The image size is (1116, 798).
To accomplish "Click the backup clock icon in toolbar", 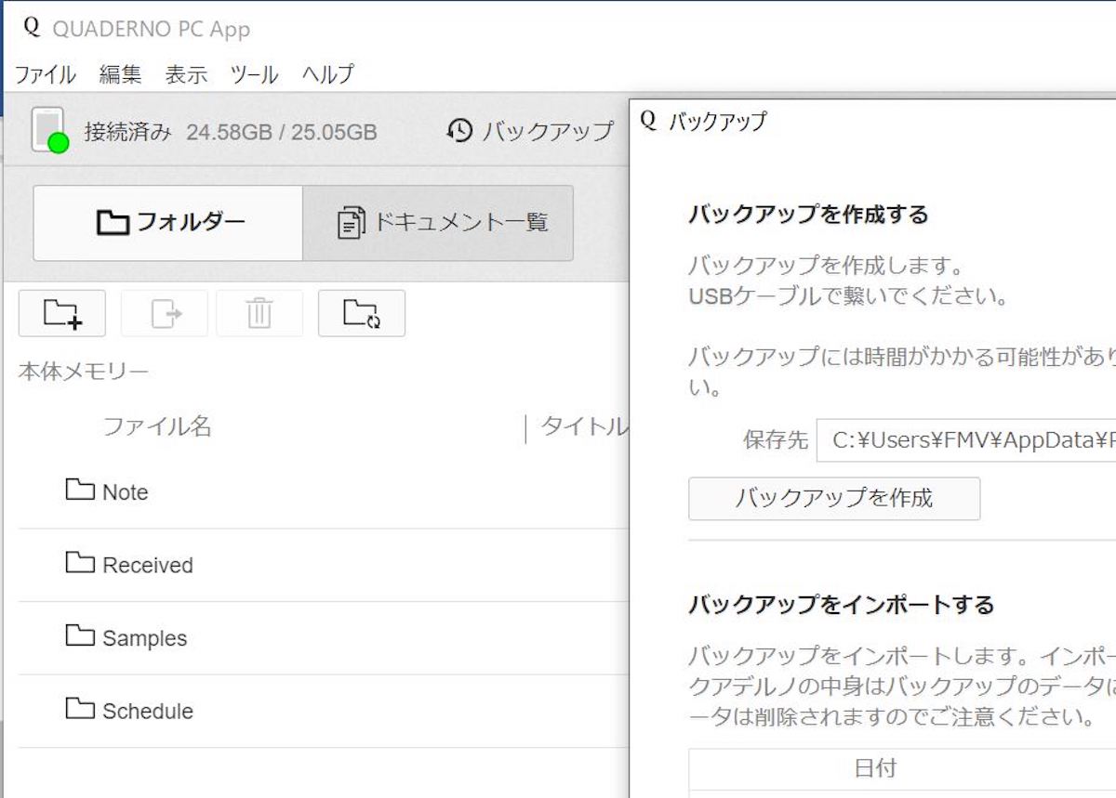I will 459,131.
